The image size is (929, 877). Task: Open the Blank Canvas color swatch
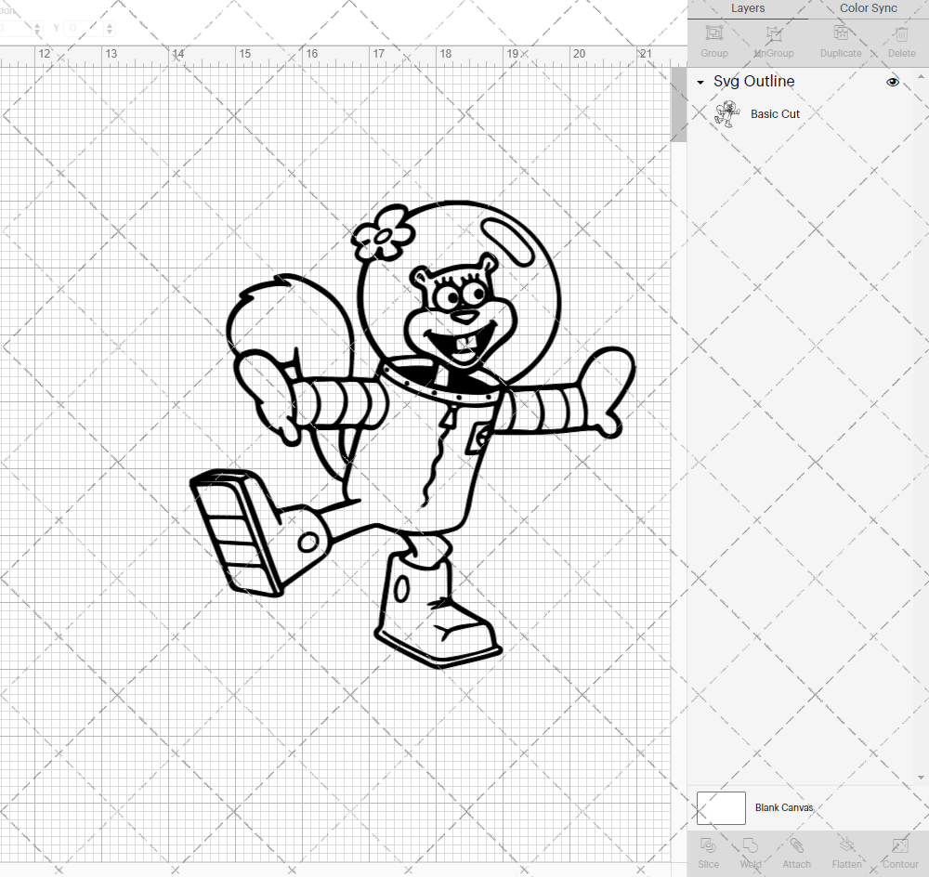tap(721, 807)
